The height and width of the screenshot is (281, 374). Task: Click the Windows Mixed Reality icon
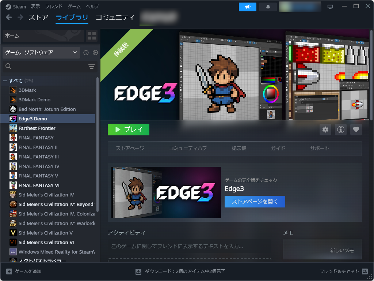coord(13,252)
